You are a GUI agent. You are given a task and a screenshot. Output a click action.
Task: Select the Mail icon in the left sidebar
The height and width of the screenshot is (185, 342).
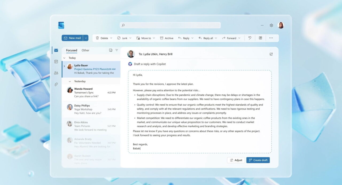pos(56,50)
